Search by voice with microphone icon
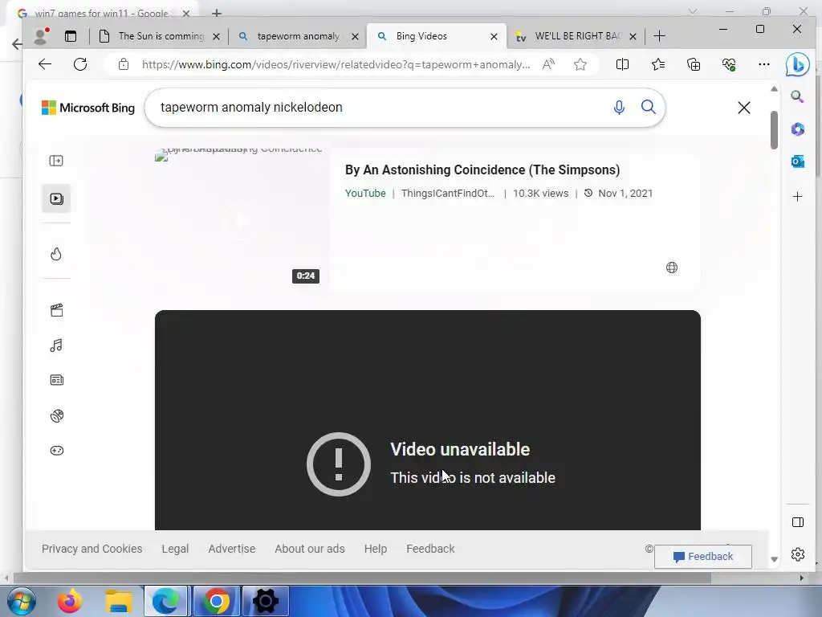 (619, 107)
